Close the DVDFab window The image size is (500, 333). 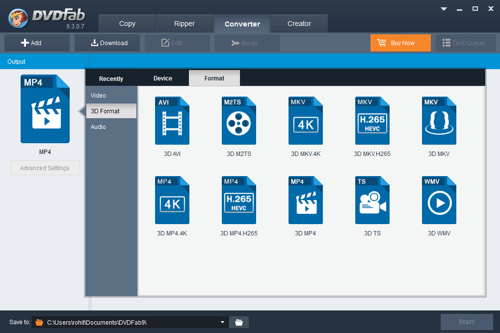tap(491, 9)
